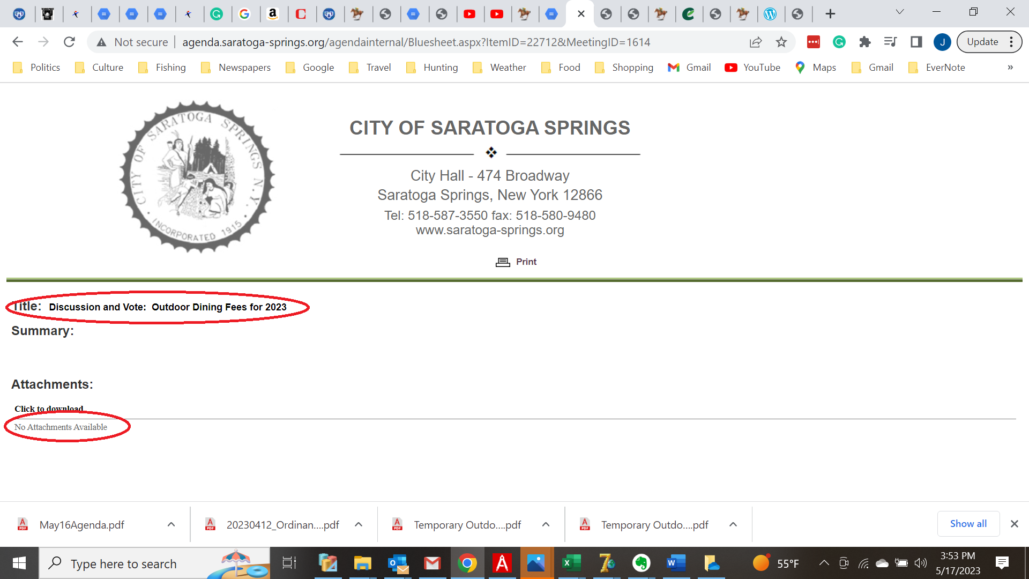The image size is (1029, 579).
Task: Open the media control icon
Action: pos(890,42)
